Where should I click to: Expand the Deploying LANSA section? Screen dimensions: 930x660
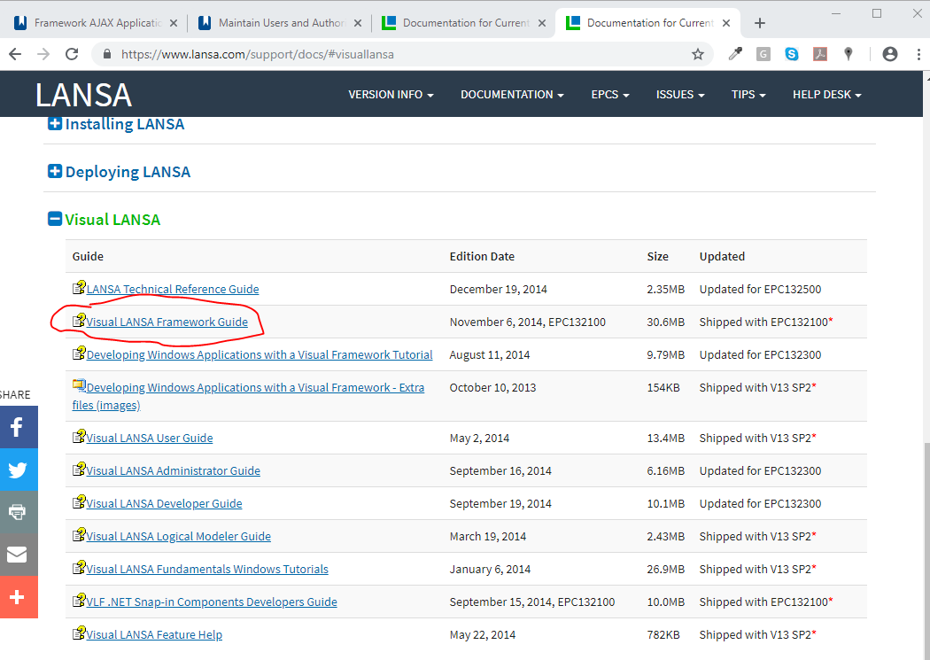pyautogui.click(x=55, y=172)
